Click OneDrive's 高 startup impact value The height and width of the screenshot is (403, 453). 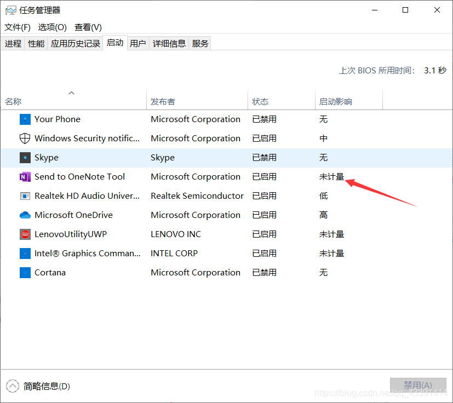(323, 215)
